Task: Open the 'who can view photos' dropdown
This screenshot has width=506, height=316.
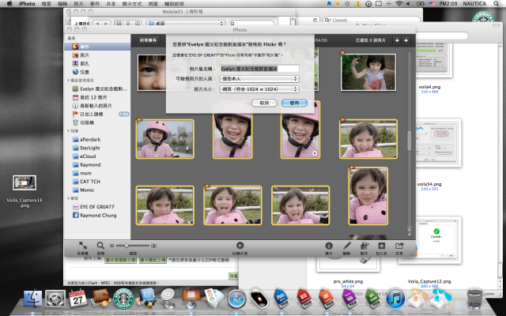Action: tap(259, 79)
